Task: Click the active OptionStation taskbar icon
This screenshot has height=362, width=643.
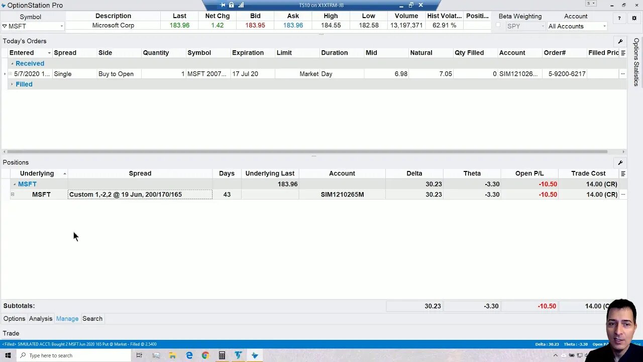Action: (x=255, y=355)
